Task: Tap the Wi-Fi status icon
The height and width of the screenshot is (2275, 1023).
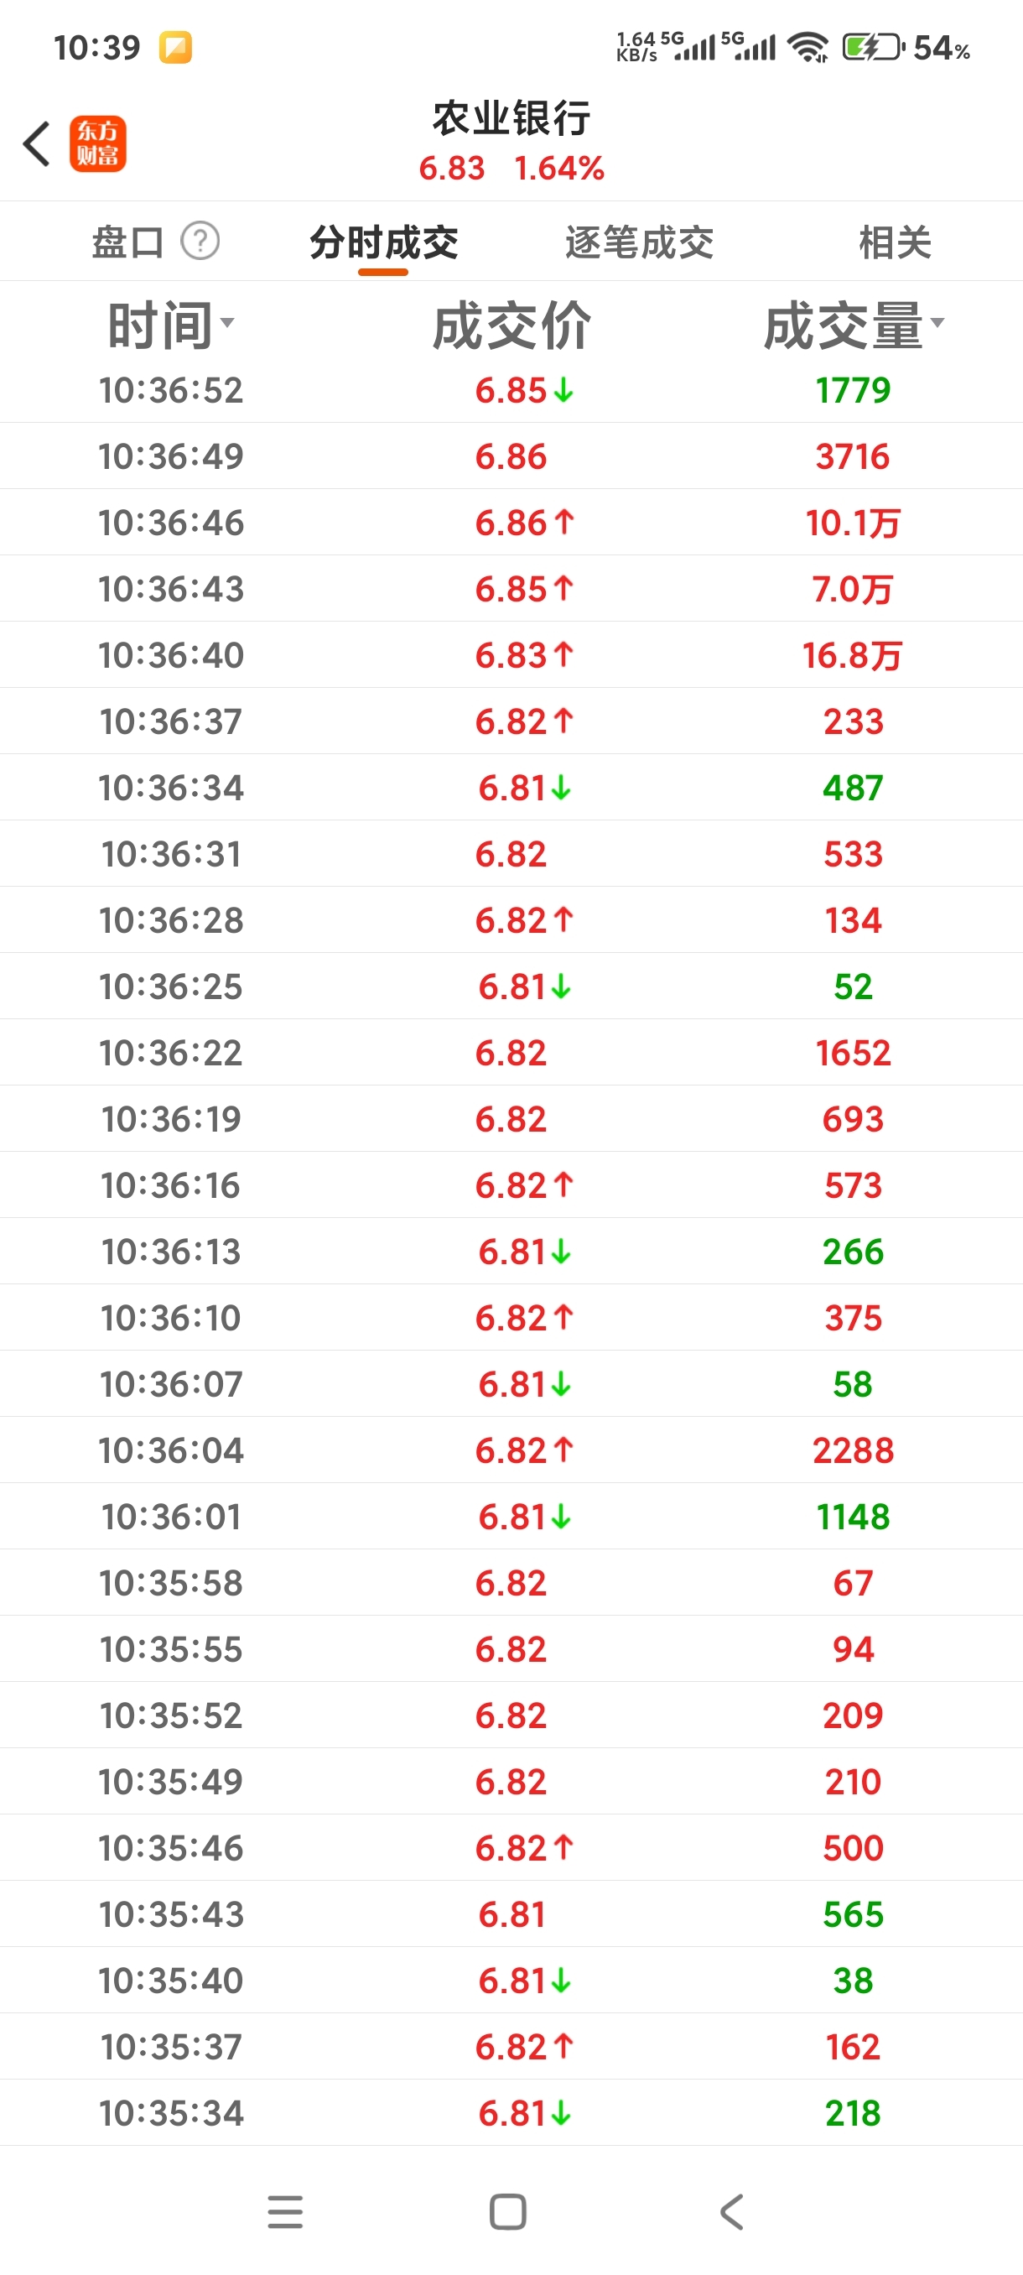Action: pyautogui.click(x=807, y=47)
